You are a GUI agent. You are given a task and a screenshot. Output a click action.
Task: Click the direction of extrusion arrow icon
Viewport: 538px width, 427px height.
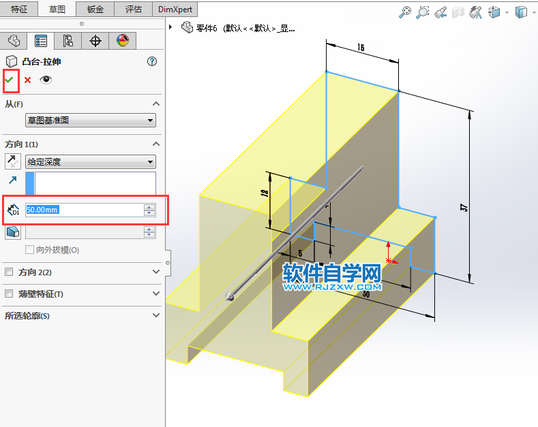13,180
